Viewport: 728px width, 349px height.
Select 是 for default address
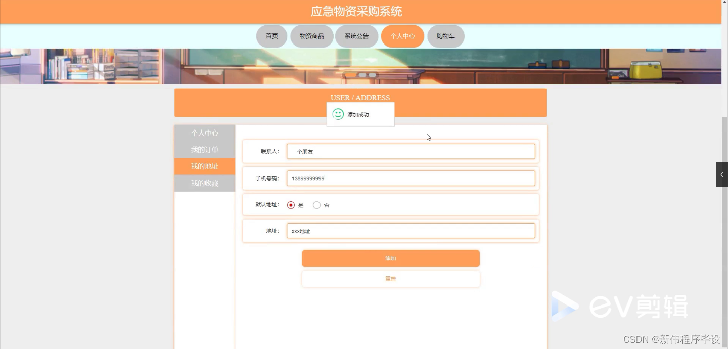[x=291, y=205]
